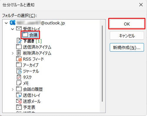Click the 新規作成(N)... button
The image size is (147, 116).
pos(127,47)
